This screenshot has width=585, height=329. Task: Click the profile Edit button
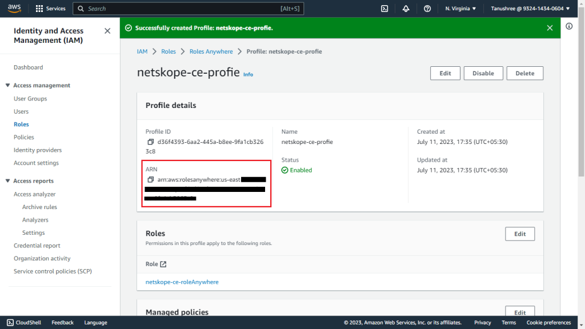tap(445, 73)
